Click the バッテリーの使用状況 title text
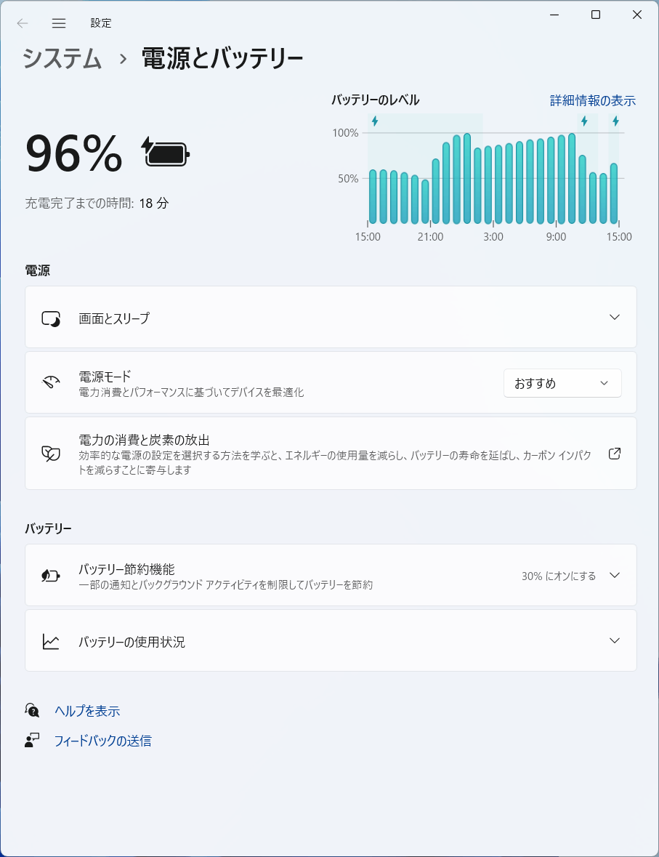 coord(132,642)
